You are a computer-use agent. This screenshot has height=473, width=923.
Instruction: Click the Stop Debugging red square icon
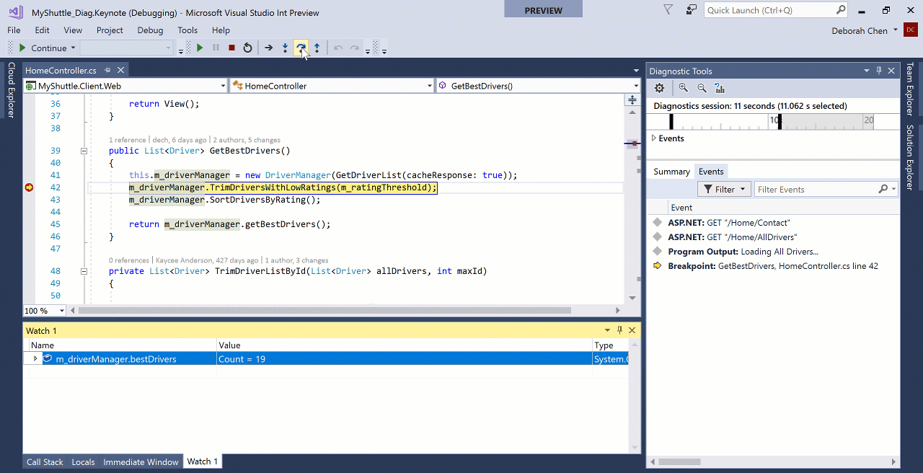(231, 48)
